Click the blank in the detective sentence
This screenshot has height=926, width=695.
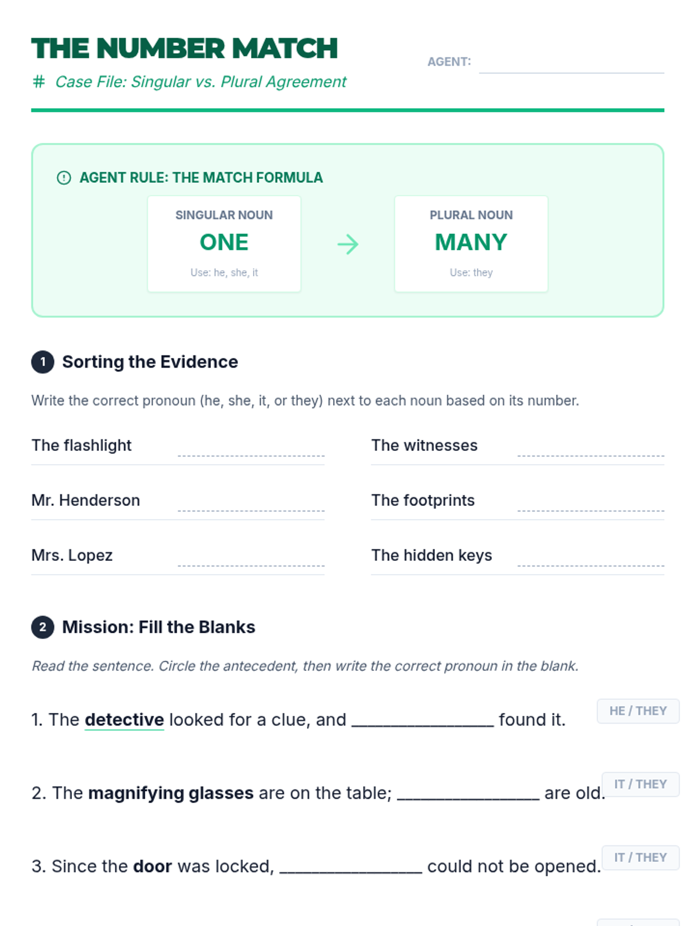tap(422, 719)
